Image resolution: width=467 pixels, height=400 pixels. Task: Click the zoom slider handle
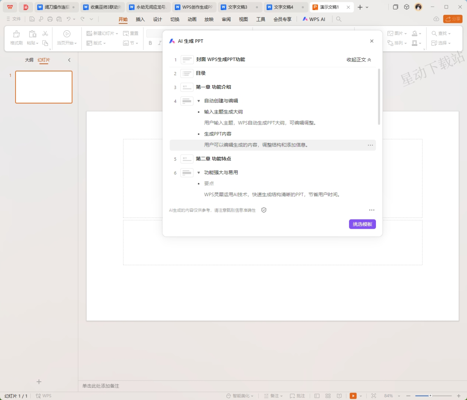(430, 396)
